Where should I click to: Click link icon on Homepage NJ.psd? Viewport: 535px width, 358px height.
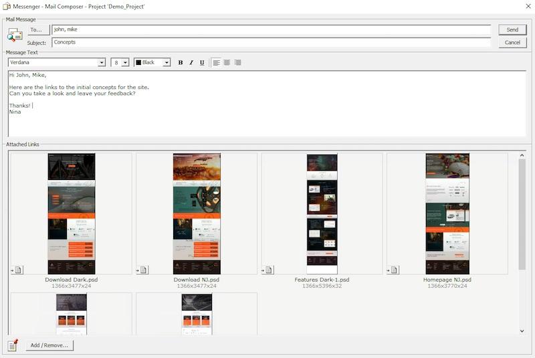coord(393,270)
